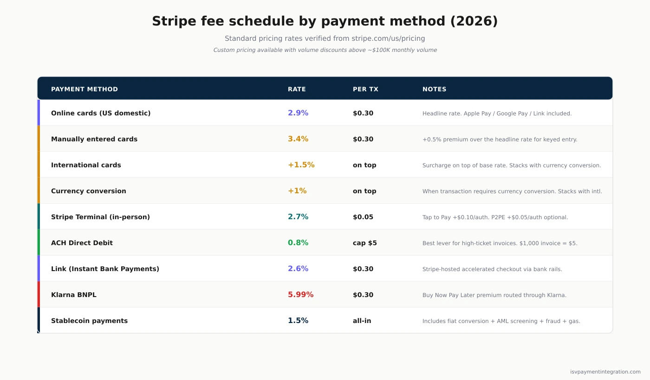This screenshot has height=380, width=650.
Task: Click the Tap to Pay +$0.10/auth note
Action: click(495, 217)
